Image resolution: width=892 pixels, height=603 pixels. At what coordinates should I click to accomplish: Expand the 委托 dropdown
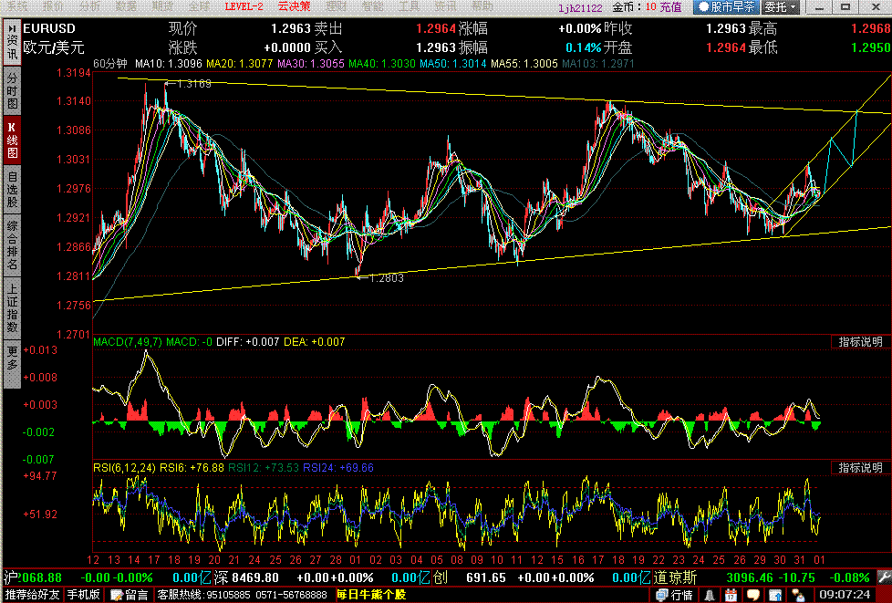tap(781, 6)
